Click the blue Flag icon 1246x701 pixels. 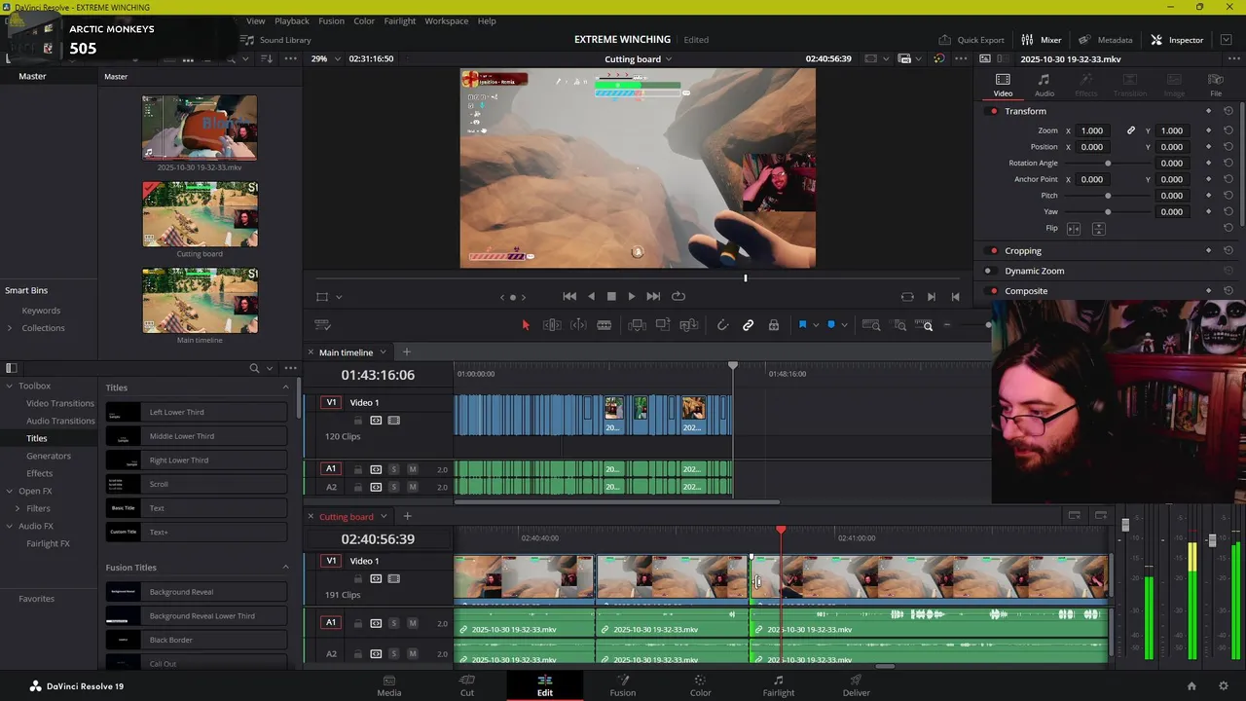[x=802, y=325]
